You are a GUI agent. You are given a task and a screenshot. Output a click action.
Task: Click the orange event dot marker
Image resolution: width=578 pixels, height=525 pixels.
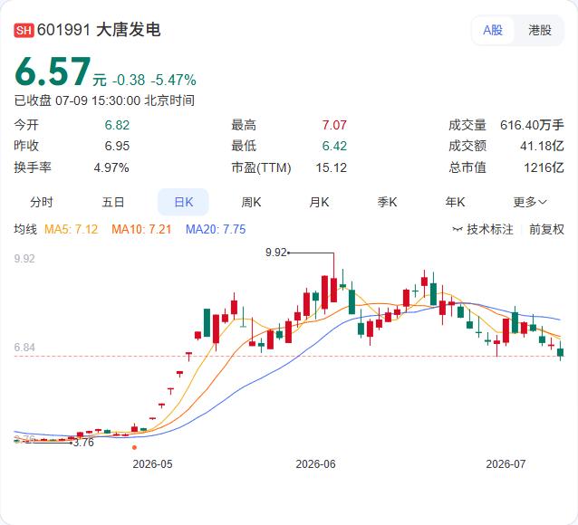(135, 448)
